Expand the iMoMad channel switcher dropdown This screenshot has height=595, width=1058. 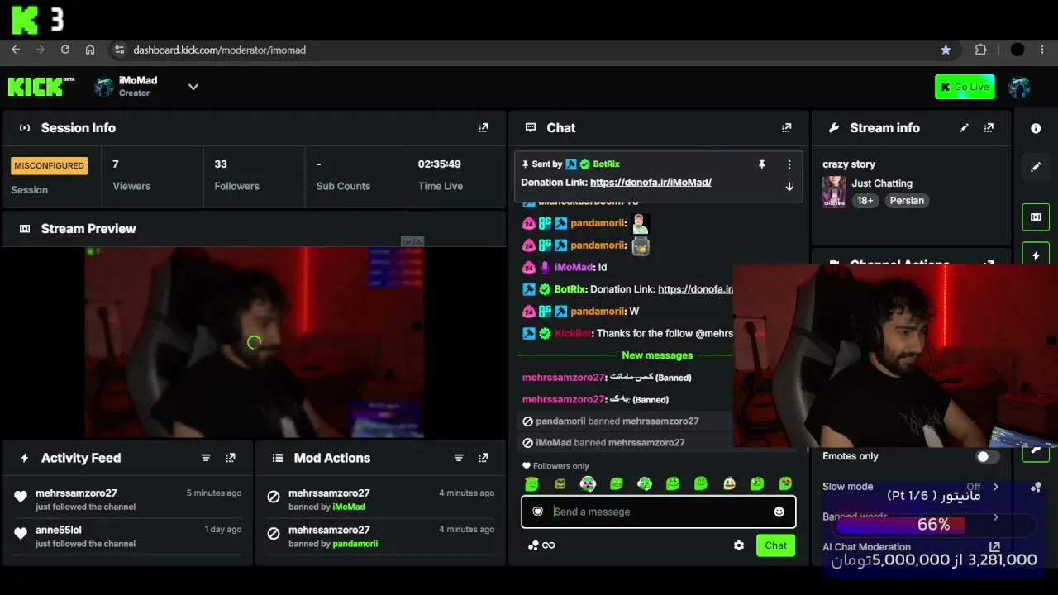coord(193,87)
